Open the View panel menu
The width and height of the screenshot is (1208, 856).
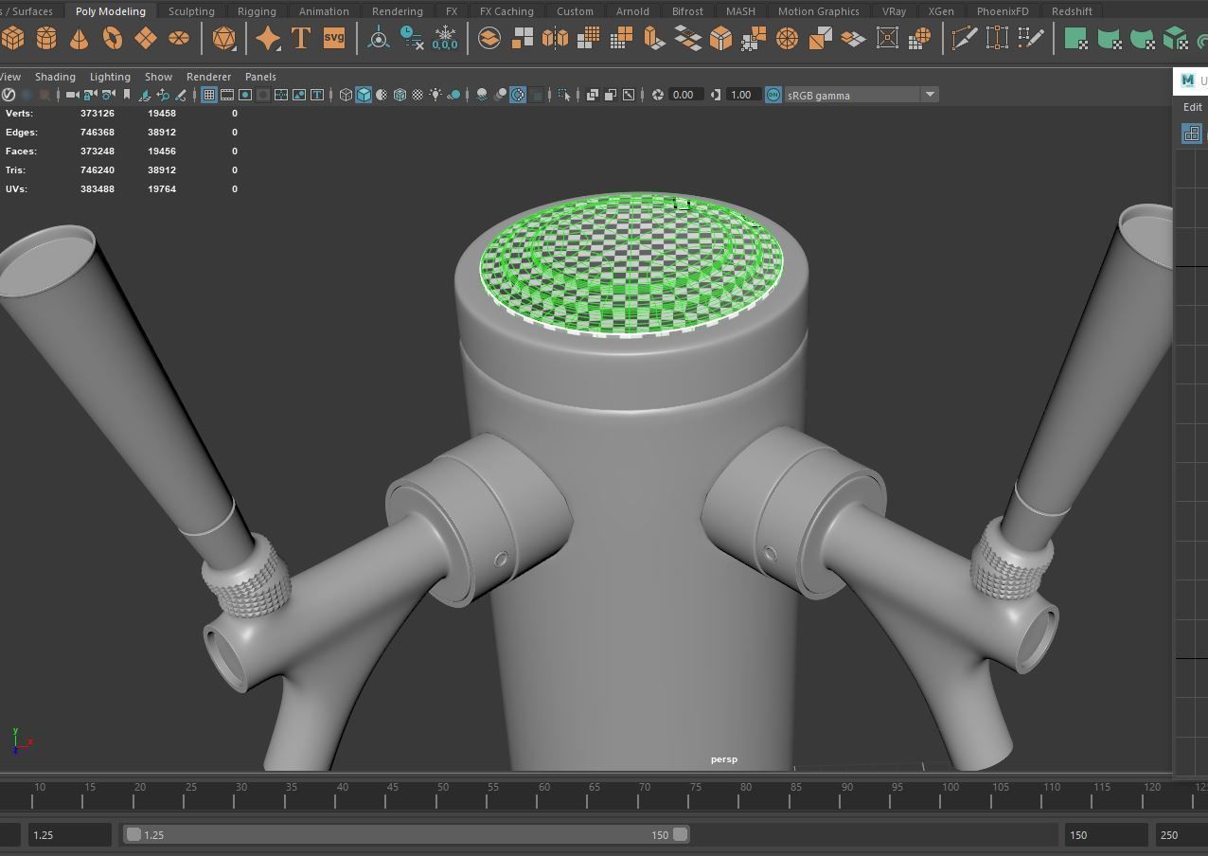pyautogui.click(x=10, y=77)
